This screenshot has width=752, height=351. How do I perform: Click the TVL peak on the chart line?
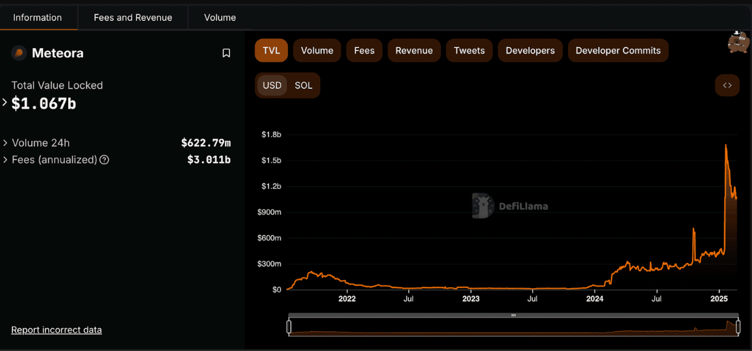726,145
